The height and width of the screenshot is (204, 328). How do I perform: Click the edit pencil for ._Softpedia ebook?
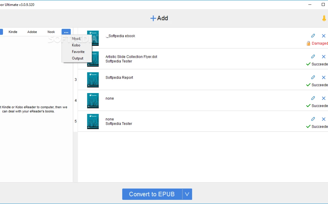pyautogui.click(x=313, y=36)
